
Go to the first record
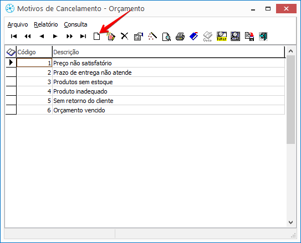pos(14,36)
